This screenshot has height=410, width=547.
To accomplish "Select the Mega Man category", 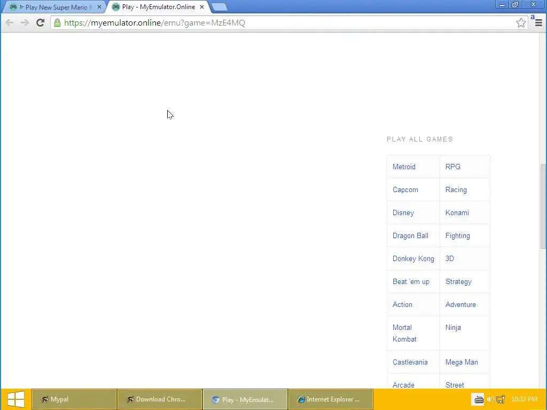I will point(462,362).
